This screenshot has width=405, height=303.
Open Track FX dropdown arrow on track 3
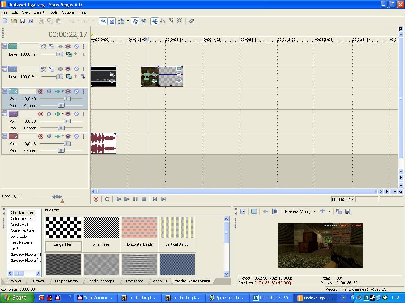tap(63, 92)
